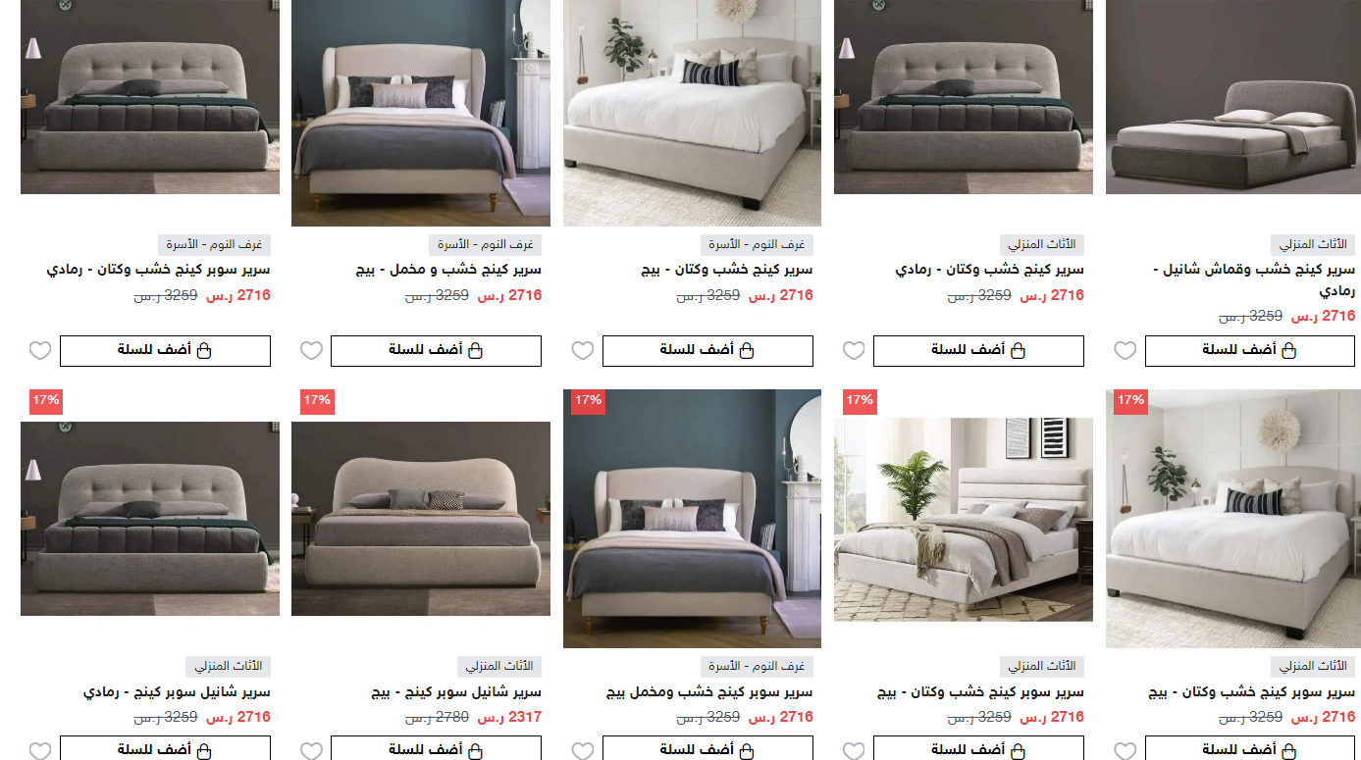Click أضف للسلة for سرير كينج خشب وكتان - بيج
Screen dimensions: 1361x760
pyautogui.click(x=707, y=350)
